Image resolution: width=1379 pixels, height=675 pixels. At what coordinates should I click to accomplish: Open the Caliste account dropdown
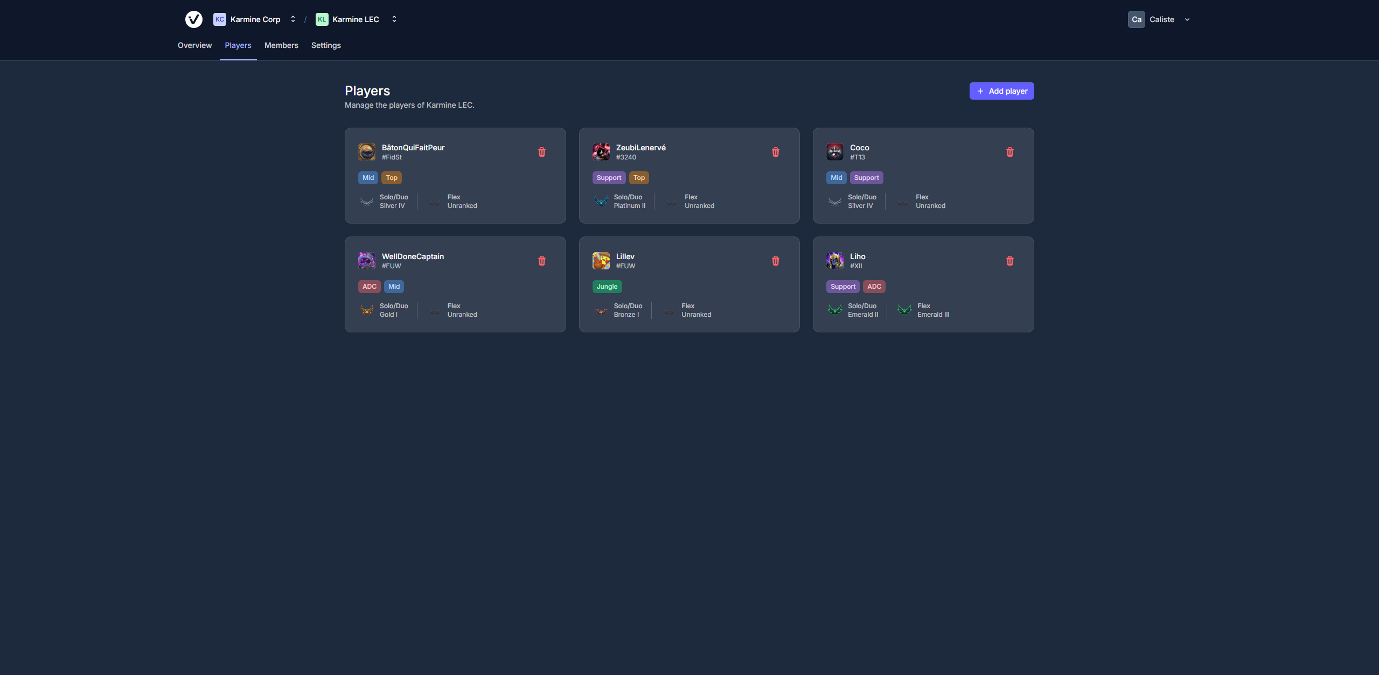point(1187,19)
